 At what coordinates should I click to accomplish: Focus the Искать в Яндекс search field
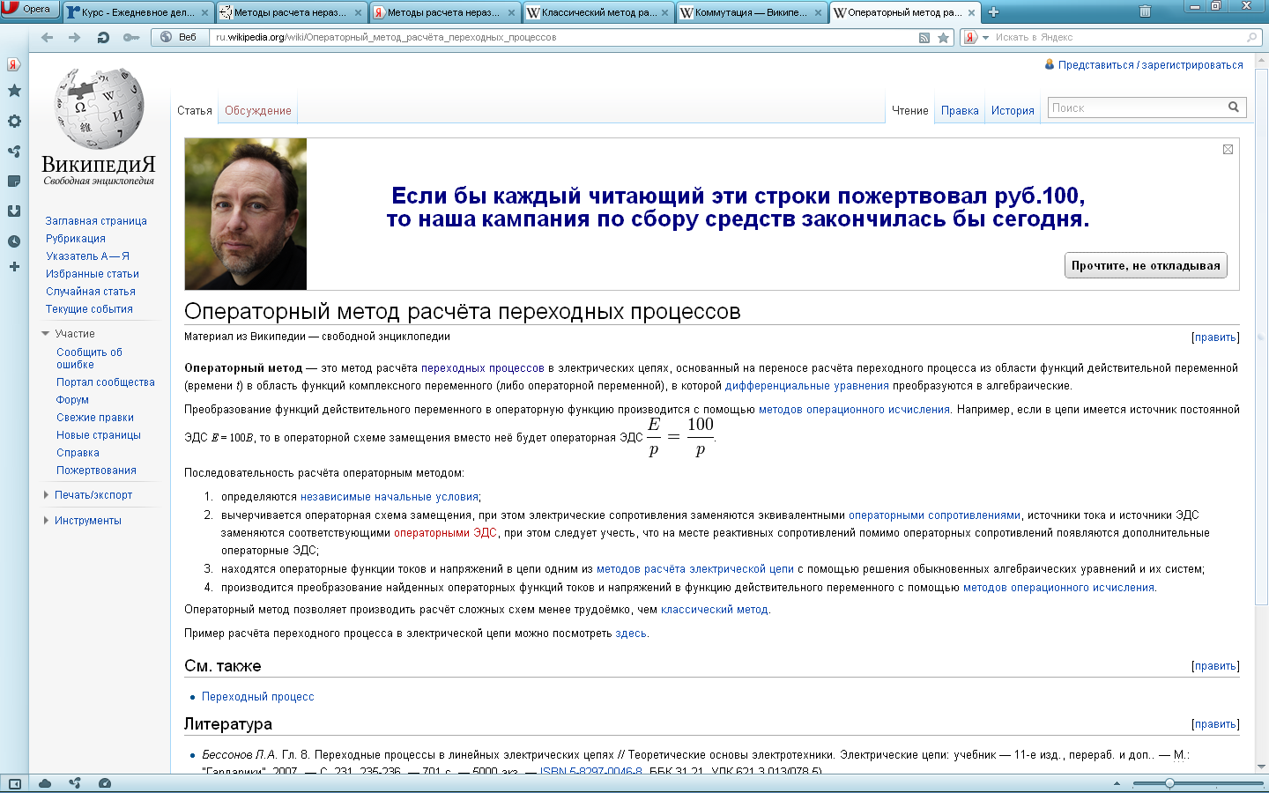(x=1119, y=37)
